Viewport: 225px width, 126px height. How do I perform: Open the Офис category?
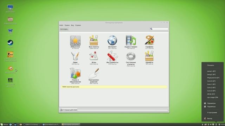[x=75, y=58]
